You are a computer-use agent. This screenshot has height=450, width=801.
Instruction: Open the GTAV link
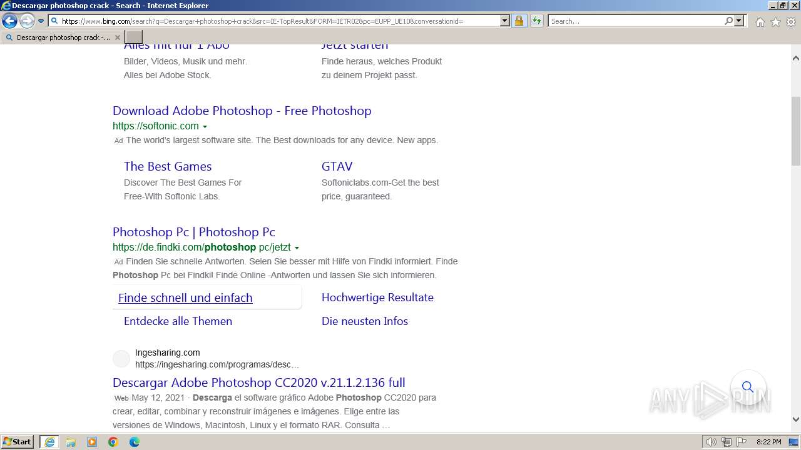point(337,166)
